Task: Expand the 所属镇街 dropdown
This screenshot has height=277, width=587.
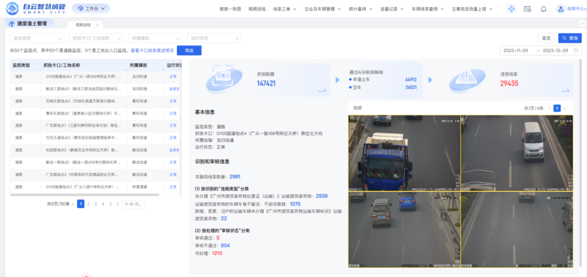Action: [155, 38]
